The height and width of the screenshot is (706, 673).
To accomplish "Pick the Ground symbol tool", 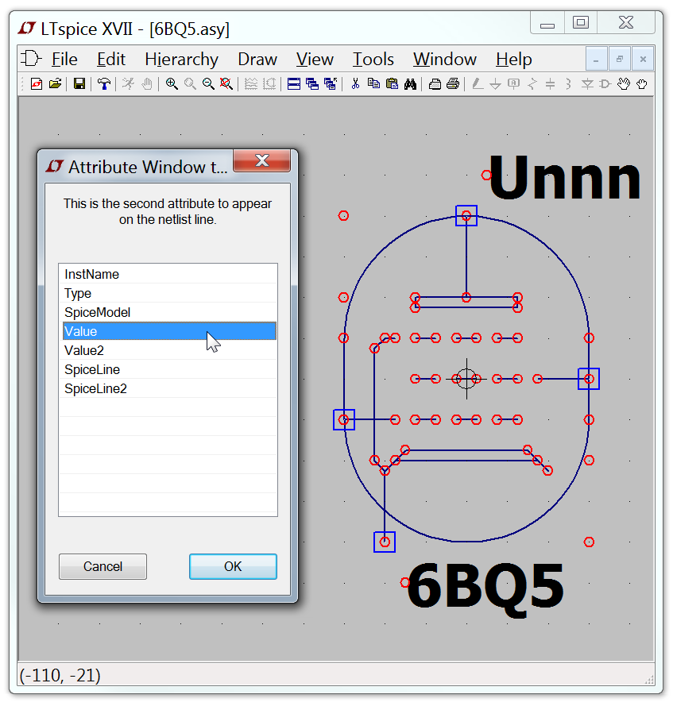I will 495,83.
